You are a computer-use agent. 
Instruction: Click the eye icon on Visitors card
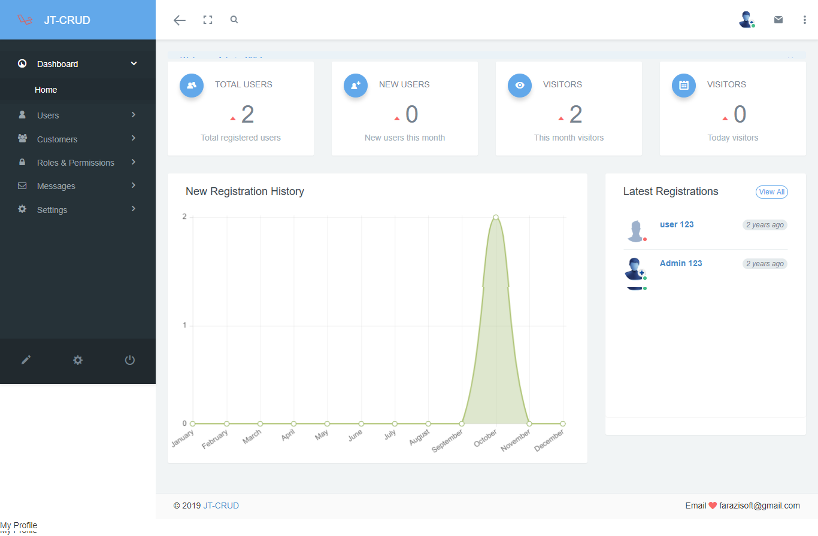tap(520, 85)
